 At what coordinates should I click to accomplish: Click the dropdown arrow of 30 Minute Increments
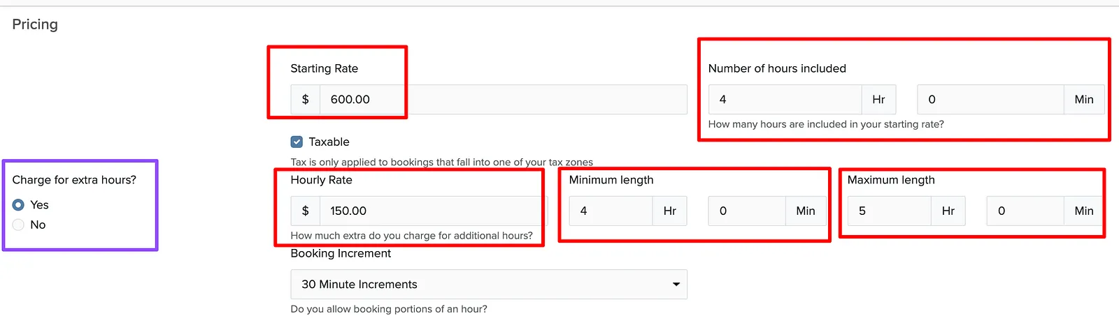[676, 285]
